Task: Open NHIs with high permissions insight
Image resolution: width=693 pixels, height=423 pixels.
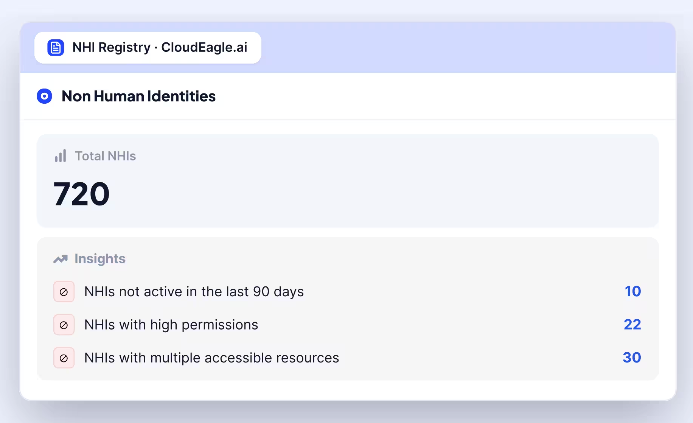Action: point(171,325)
